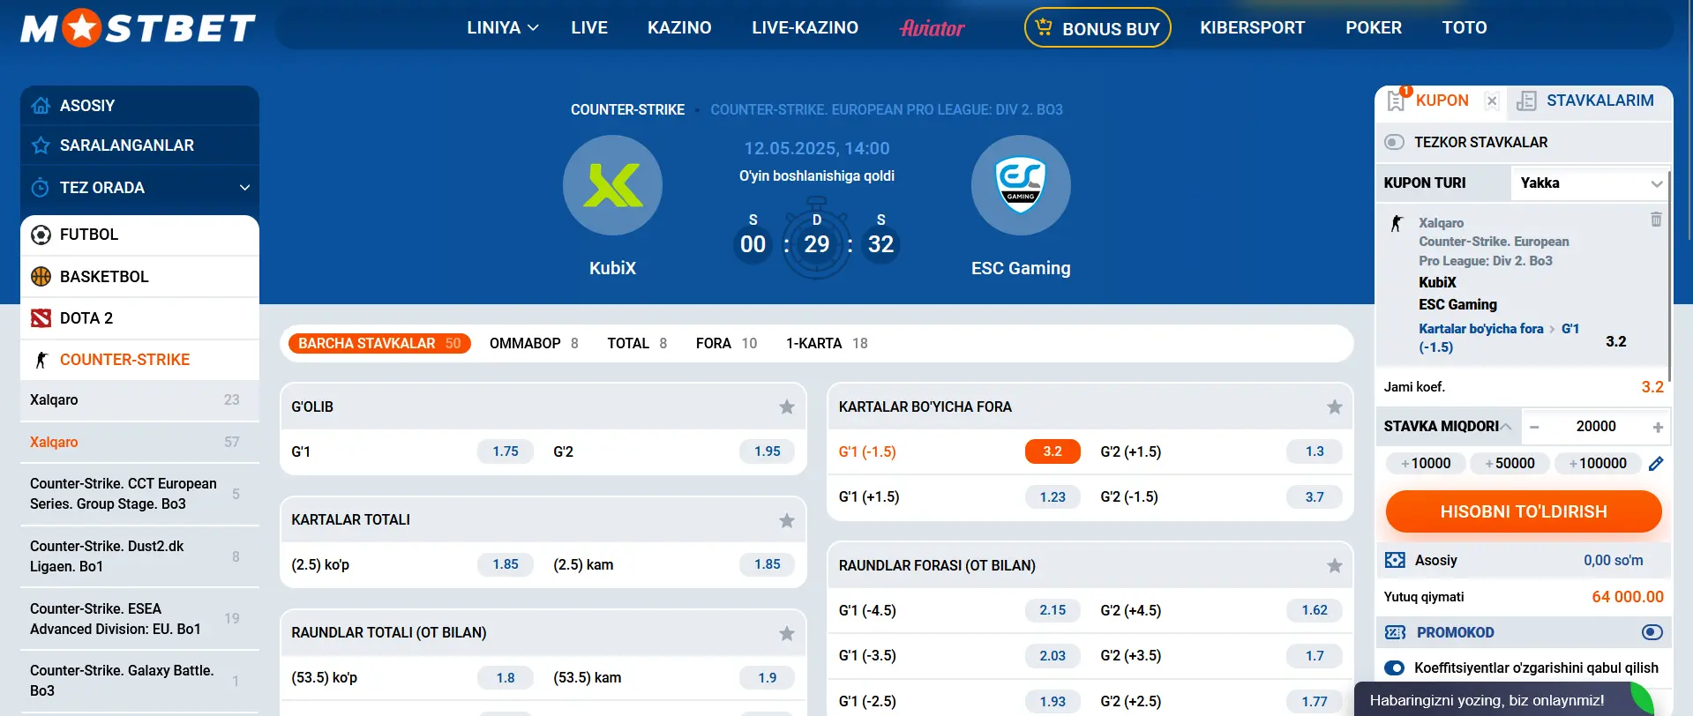Pick G'2 (-1.5) odds 3.7
This screenshot has width=1693, height=716.
[x=1315, y=497]
